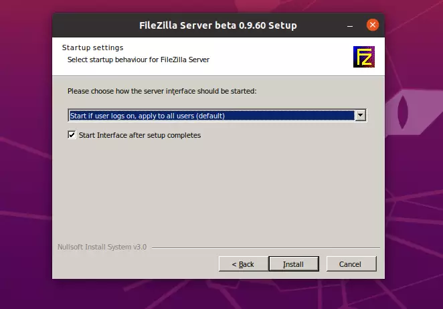Click the 'Start Interface after setup completes' label
This screenshot has width=443, height=309.
[x=140, y=135]
